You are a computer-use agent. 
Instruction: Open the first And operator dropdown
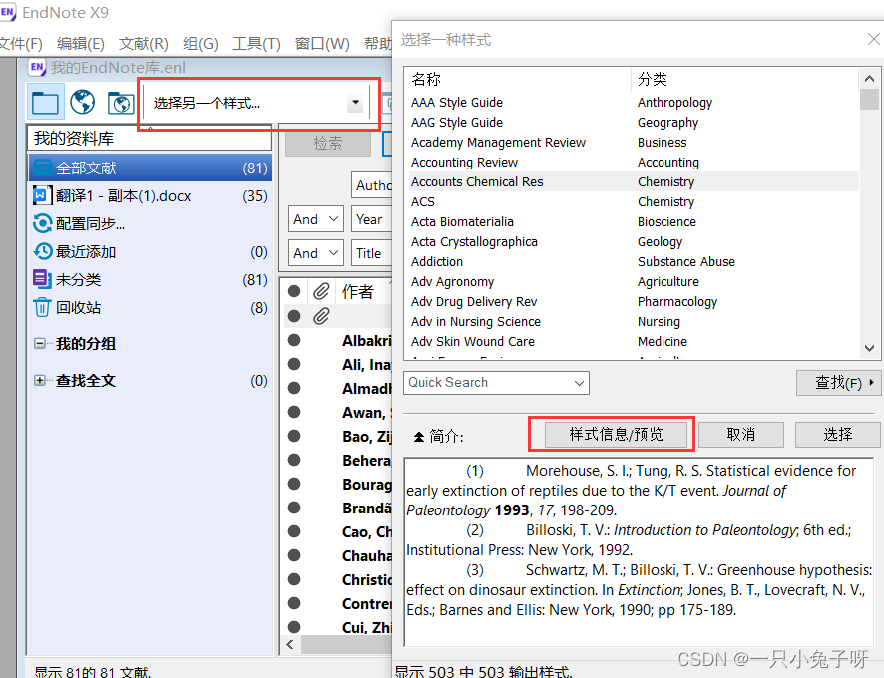(x=315, y=219)
